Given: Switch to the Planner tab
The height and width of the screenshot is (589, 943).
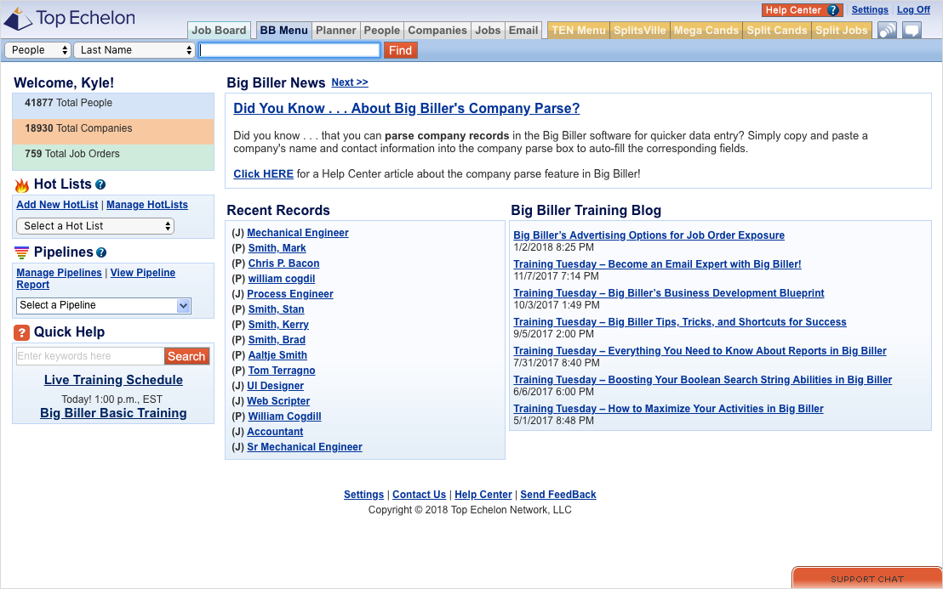Looking at the screenshot, I should pos(336,31).
